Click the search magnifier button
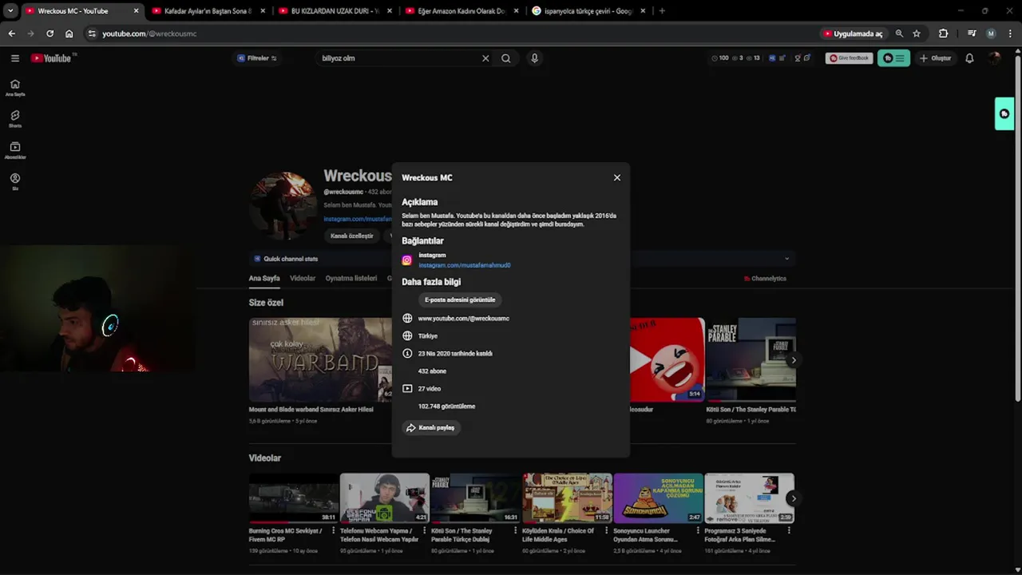The image size is (1022, 575). pyautogui.click(x=505, y=58)
